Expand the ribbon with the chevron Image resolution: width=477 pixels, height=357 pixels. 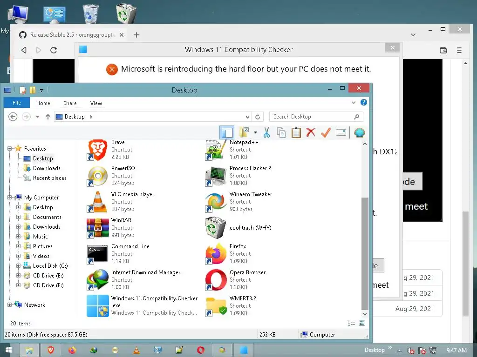pos(354,103)
